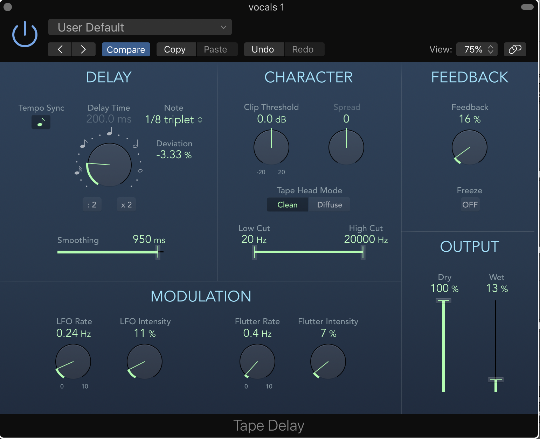Click the Tape Delay plug-in name text
Viewport: 540px width, 439px height.
pyautogui.click(x=269, y=426)
